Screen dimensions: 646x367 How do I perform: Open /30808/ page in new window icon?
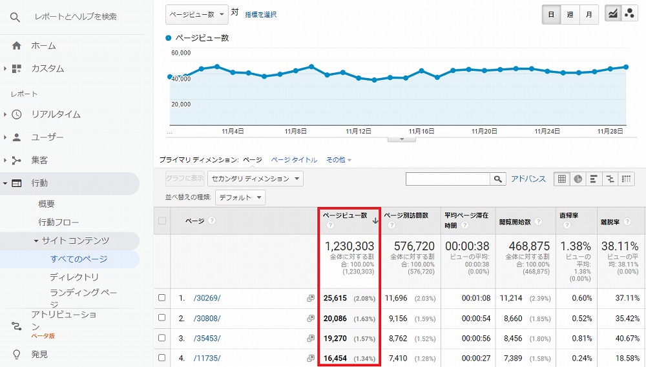(311, 319)
